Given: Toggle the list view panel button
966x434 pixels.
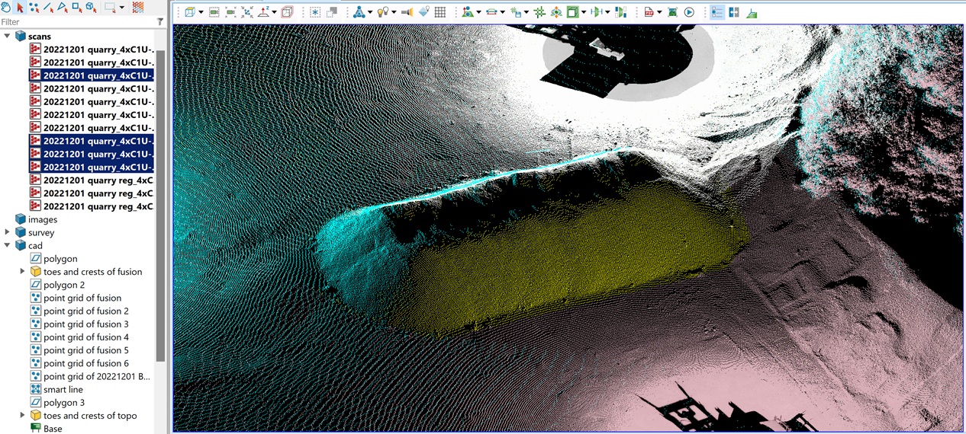Looking at the screenshot, I should (716, 12).
